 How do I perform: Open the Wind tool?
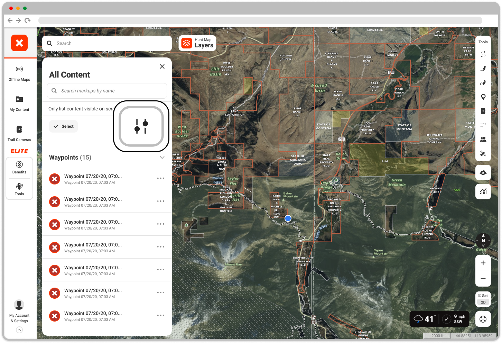pos(483,125)
